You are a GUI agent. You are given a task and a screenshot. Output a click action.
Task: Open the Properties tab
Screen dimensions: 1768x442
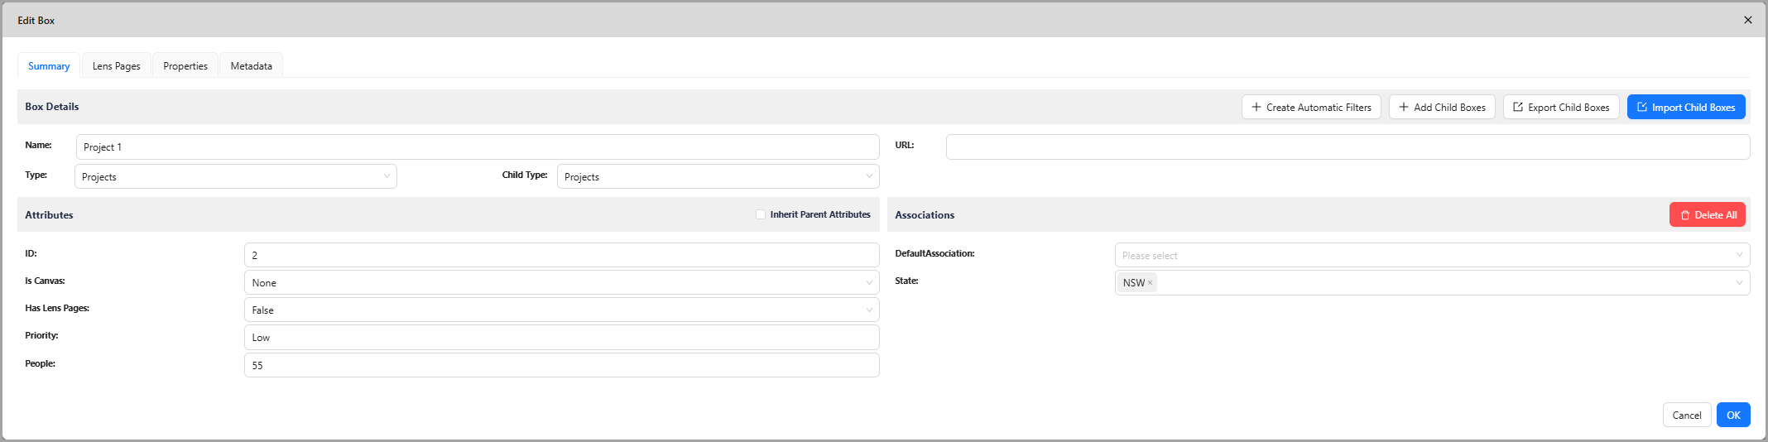[x=185, y=66]
